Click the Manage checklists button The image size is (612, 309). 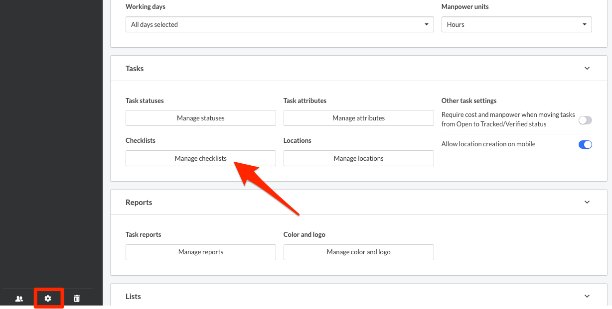[200, 158]
